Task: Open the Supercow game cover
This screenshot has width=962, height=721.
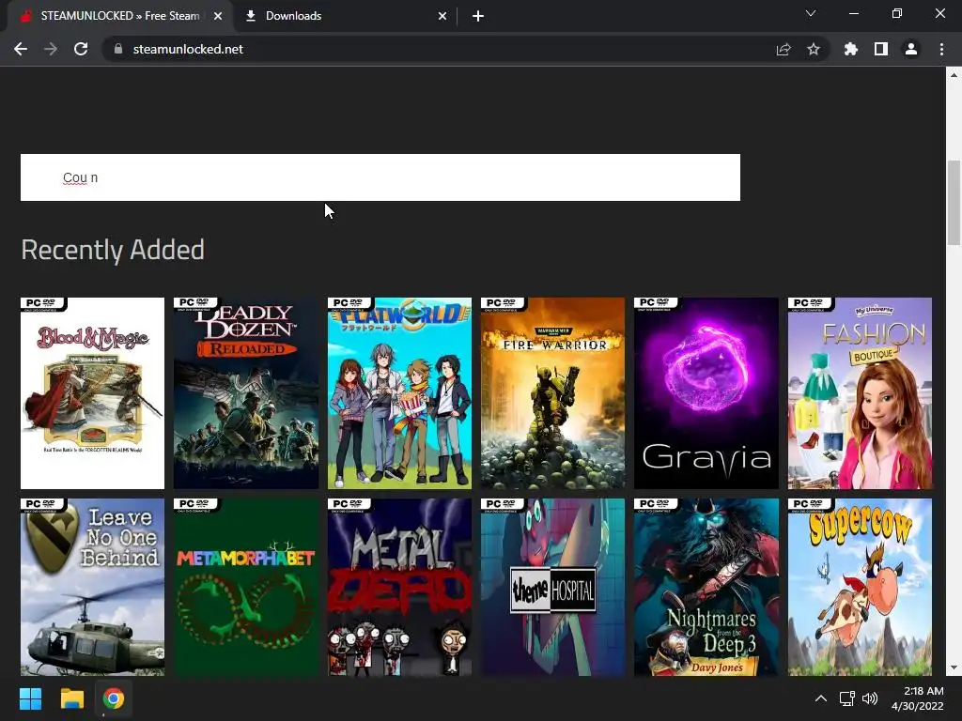Action: click(x=860, y=587)
